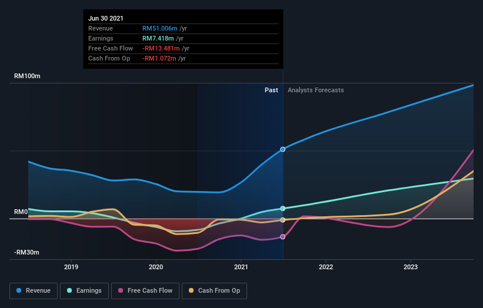Toggle the Free Cash Flow legend button
Image resolution: width=483 pixels, height=308 pixels.
[145, 291]
